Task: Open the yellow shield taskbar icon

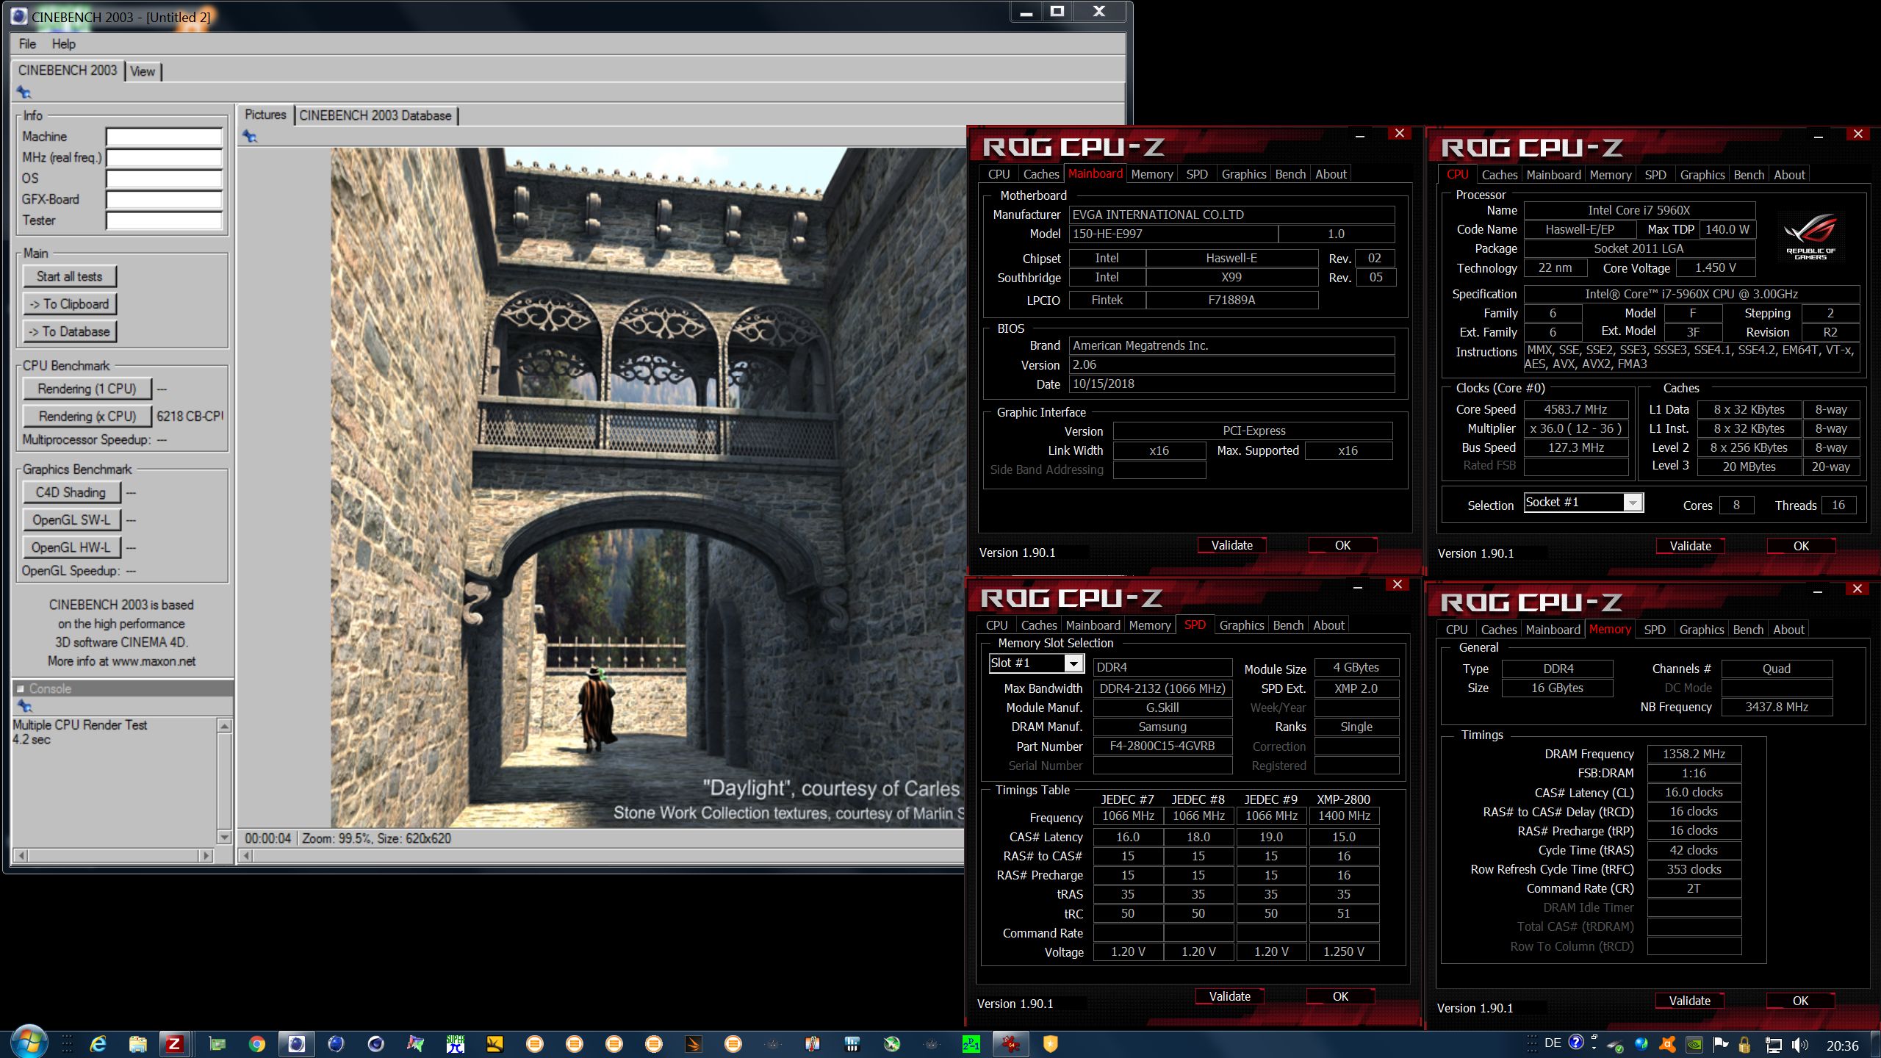Action: (x=1050, y=1044)
